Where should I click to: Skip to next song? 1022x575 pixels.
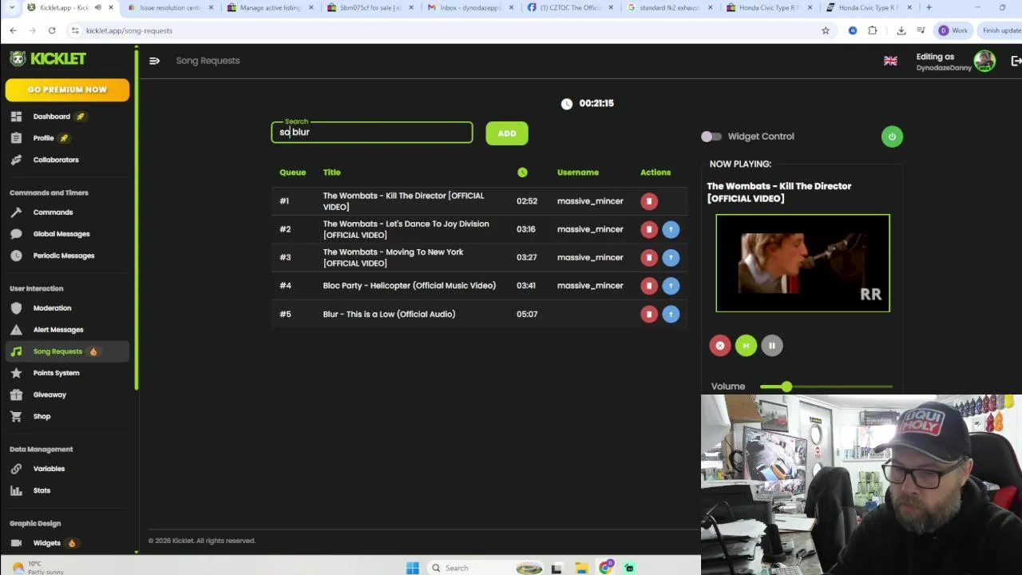[746, 346]
